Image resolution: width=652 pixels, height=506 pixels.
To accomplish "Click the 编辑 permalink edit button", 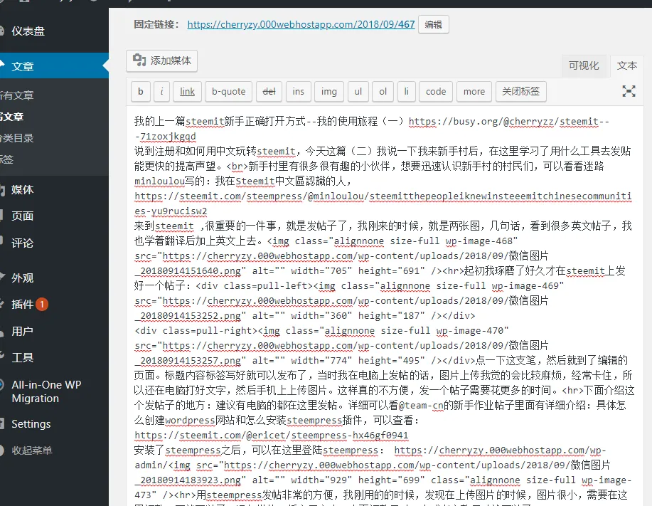I will click(x=433, y=24).
